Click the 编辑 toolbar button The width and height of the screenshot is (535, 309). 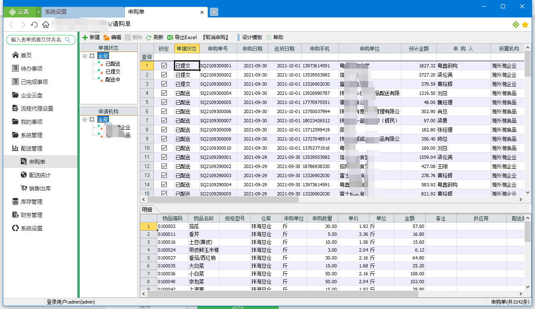pyautogui.click(x=112, y=37)
